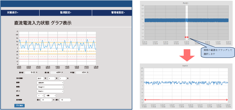The image size is (235, 110).
Task: Click the year field showing 2017
Action: tap(40, 78)
